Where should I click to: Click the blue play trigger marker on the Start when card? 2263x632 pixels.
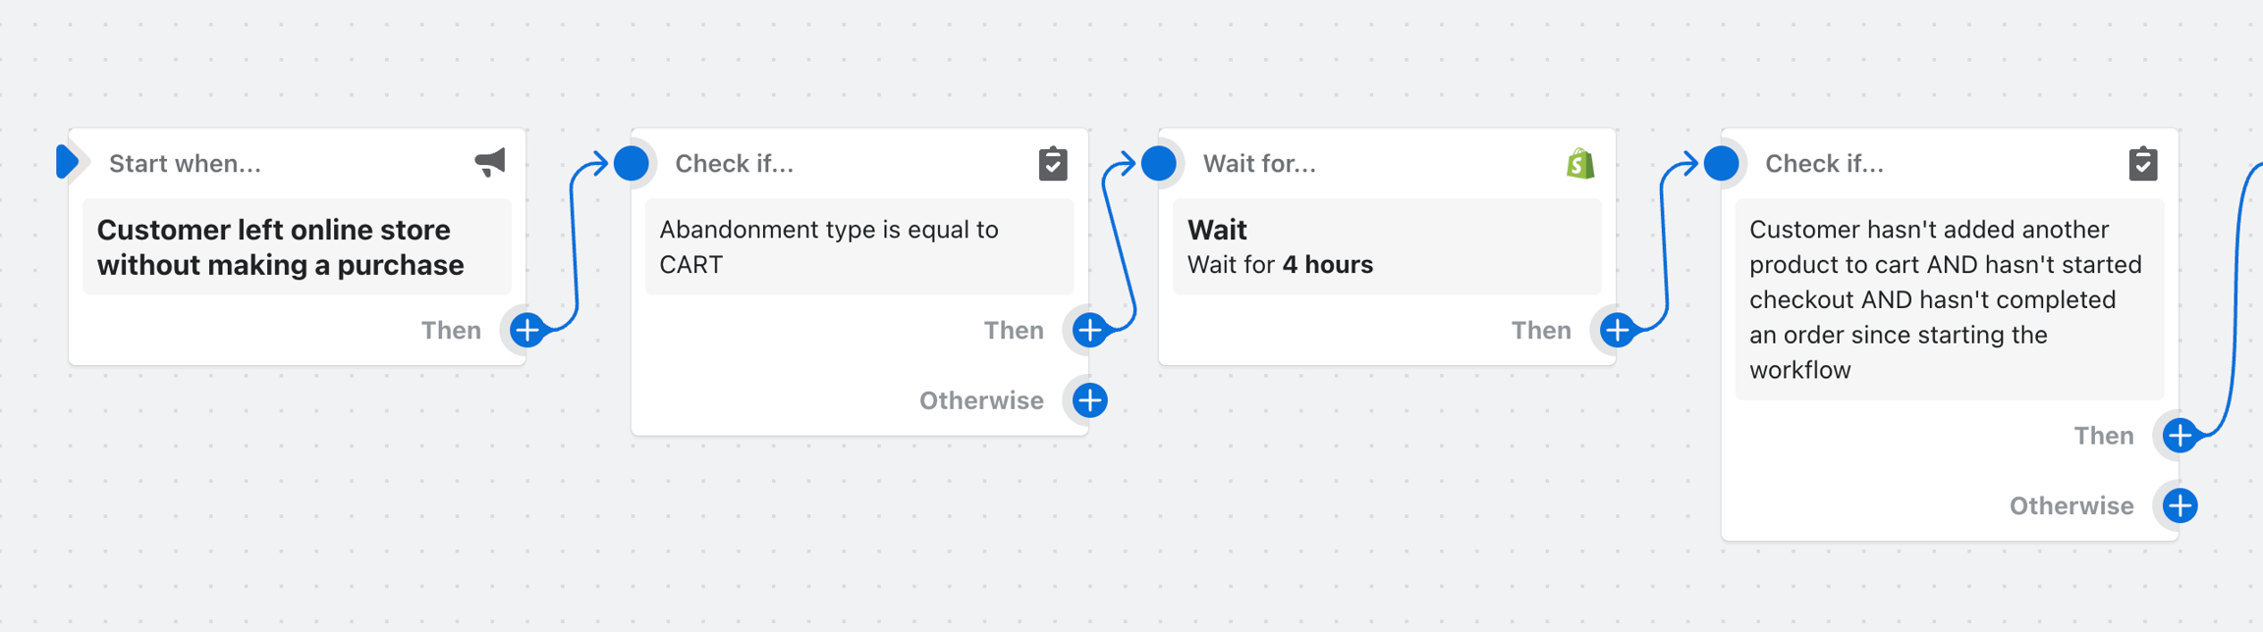67,162
